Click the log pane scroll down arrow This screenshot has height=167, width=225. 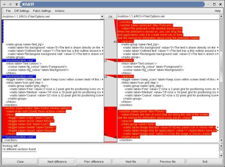point(221,156)
